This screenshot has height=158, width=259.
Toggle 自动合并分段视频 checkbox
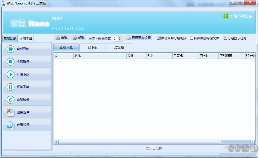click(x=159, y=38)
